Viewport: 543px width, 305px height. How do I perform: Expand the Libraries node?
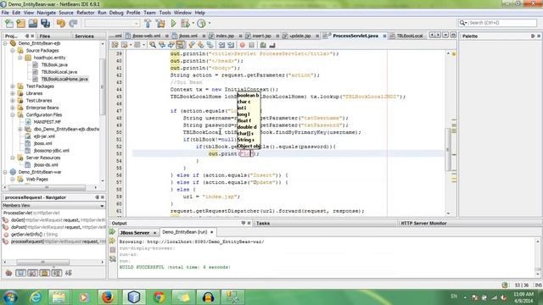(13, 93)
